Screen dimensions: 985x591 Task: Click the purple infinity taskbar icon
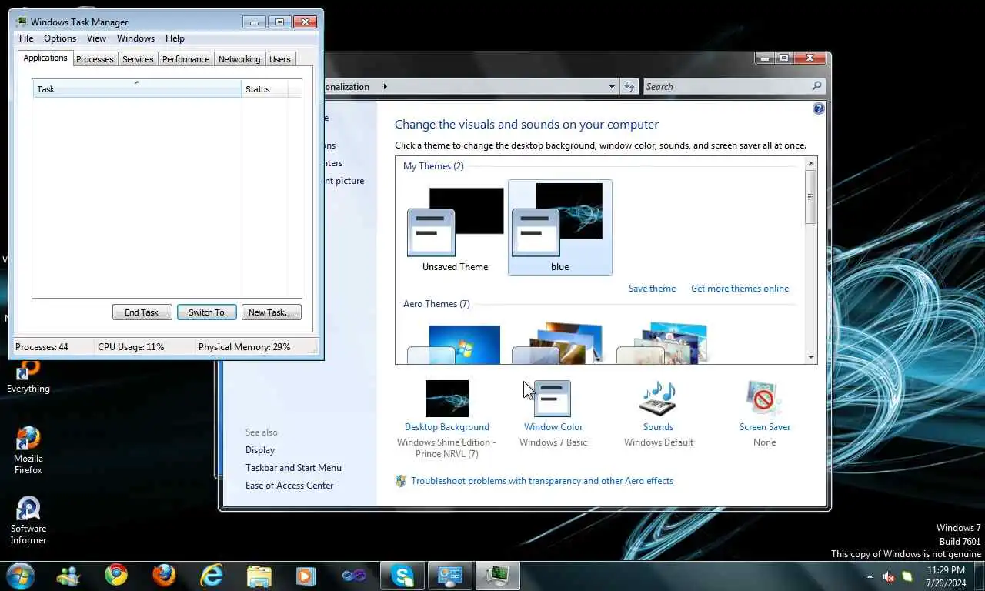pyautogui.click(x=354, y=575)
